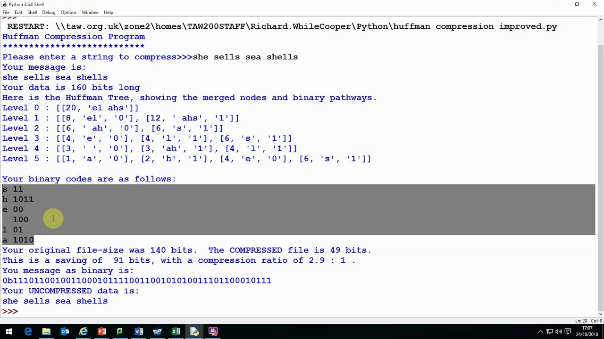Image resolution: width=604 pixels, height=339 pixels.
Task: Open the Debug menu
Action: (x=49, y=12)
